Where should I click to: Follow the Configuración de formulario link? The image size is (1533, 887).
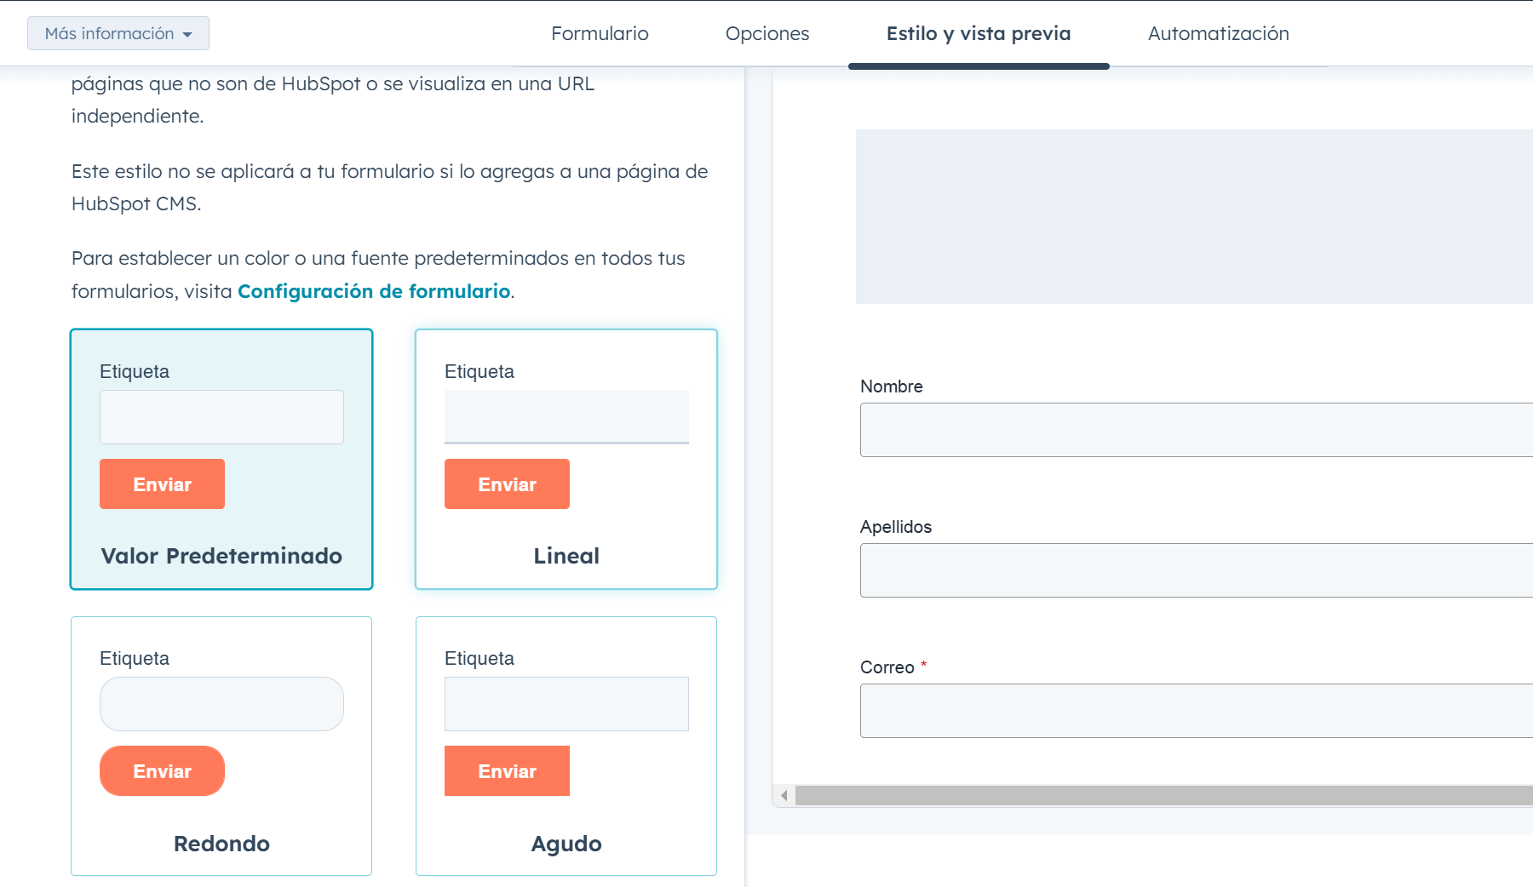click(x=374, y=291)
